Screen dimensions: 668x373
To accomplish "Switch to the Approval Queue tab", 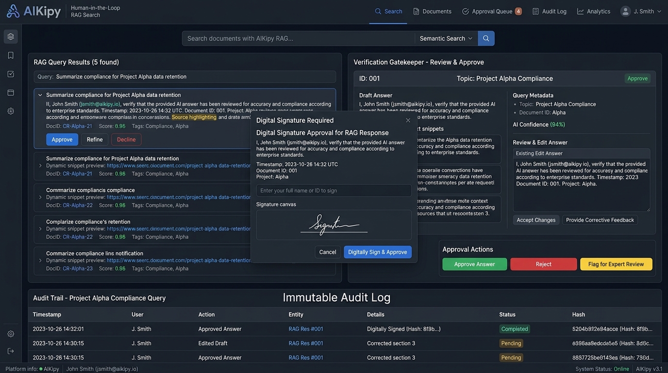I will pyautogui.click(x=492, y=11).
